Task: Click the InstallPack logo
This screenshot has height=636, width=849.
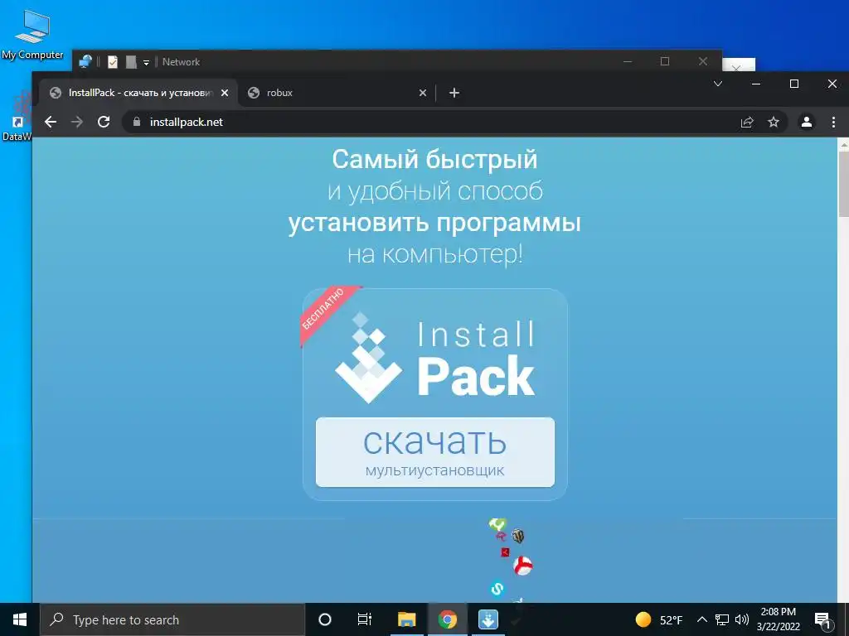Action: coord(434,359)
